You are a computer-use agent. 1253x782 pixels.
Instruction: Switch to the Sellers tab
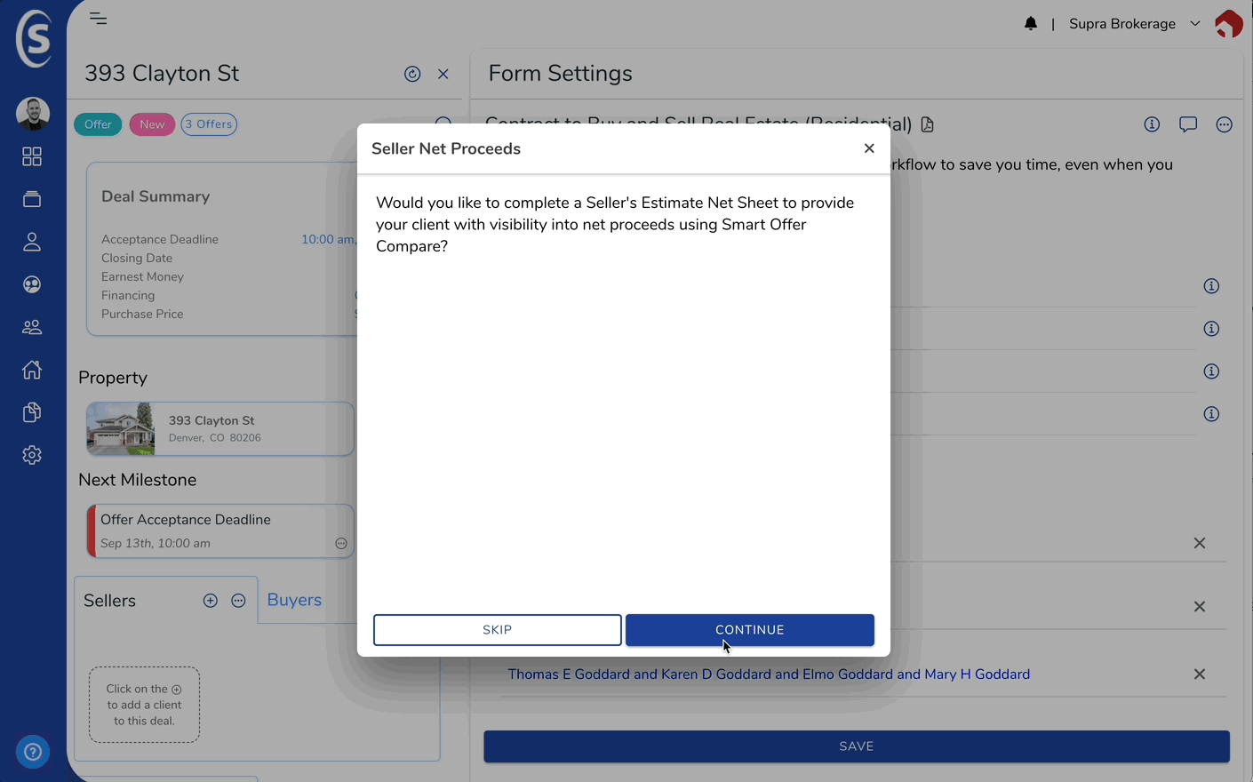point(110,601)
